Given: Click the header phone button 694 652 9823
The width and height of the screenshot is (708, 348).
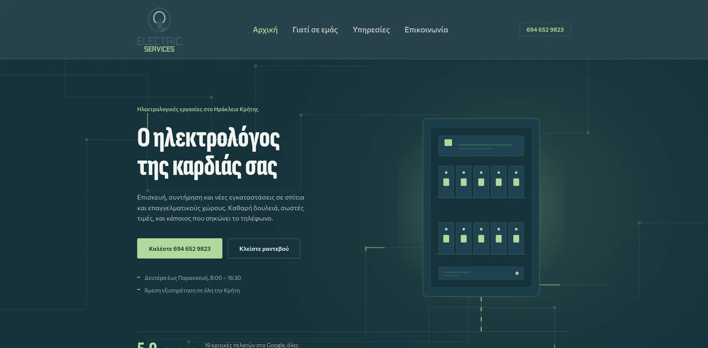Looking at the screenshot, I should pyautogui.click(x=545, y=29).
